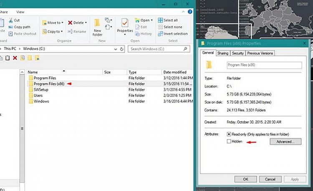The image size is (313, 191).
Task: Sort by the Size column header
Action: coord(115,72)
